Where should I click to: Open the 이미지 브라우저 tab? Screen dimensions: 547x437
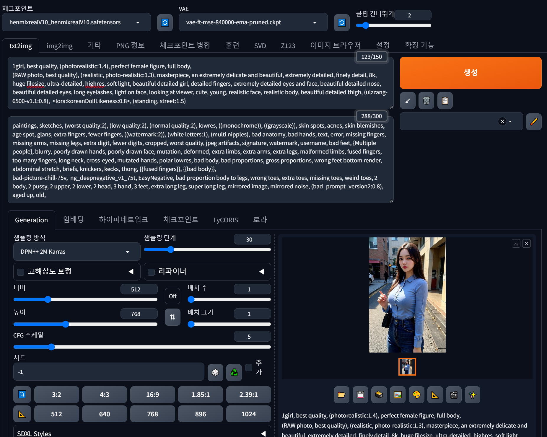[x=335, y=45]
